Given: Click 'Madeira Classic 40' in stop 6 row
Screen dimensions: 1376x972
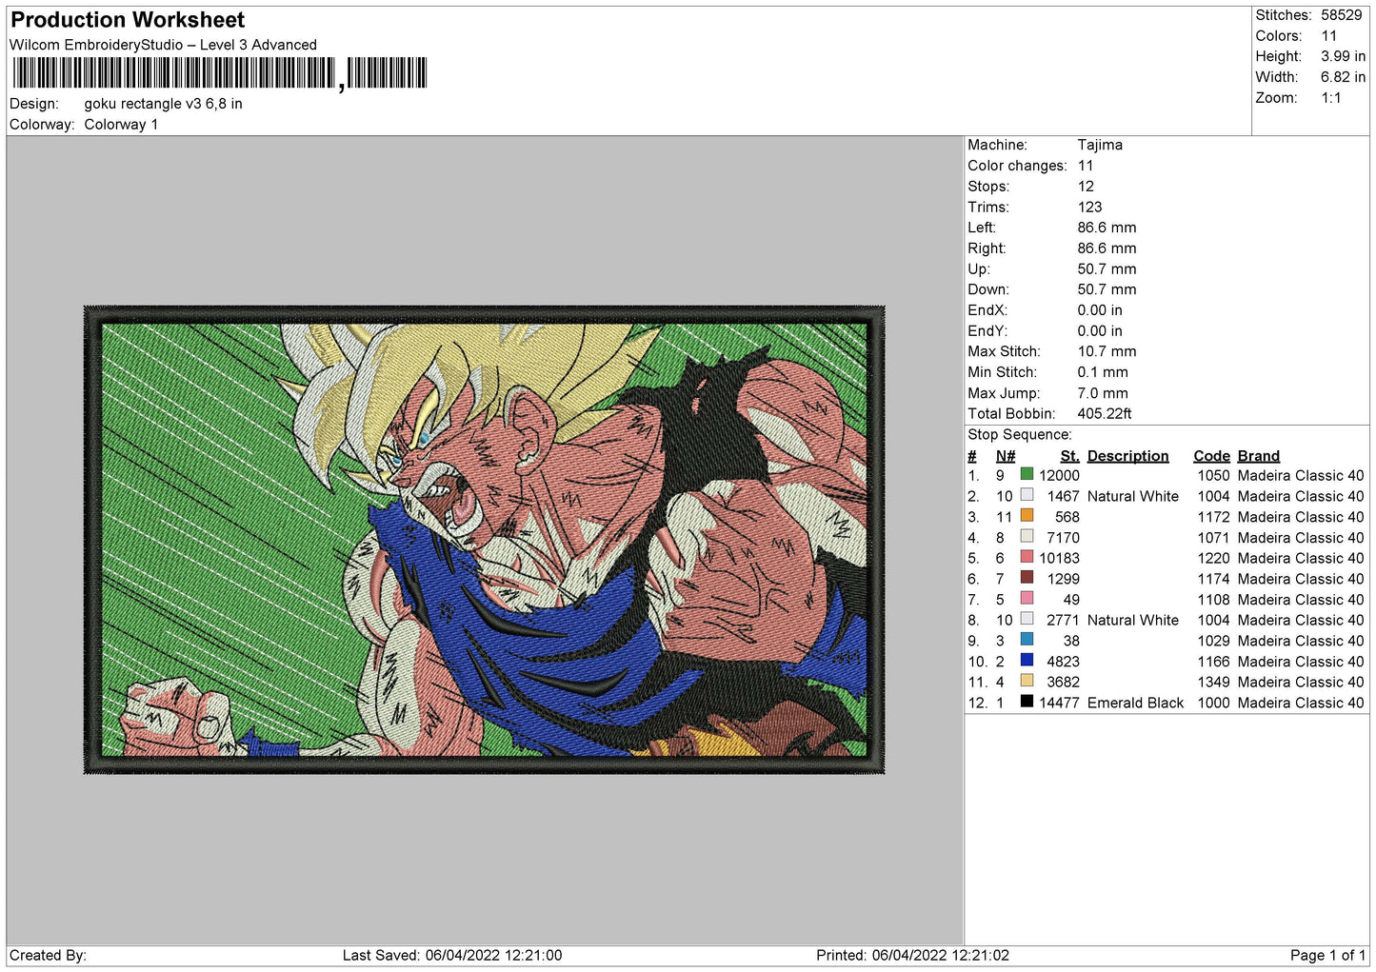Looking at the screenshot, I should tap(1301, 579).
